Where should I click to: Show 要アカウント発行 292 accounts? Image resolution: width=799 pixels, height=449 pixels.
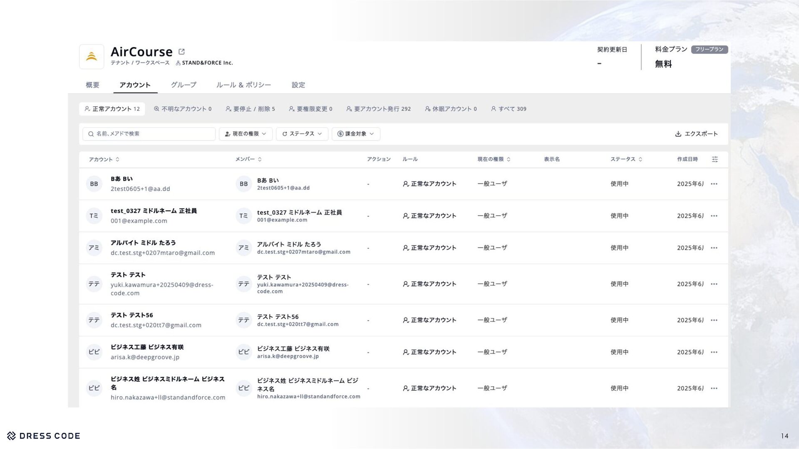click(378, 109)
